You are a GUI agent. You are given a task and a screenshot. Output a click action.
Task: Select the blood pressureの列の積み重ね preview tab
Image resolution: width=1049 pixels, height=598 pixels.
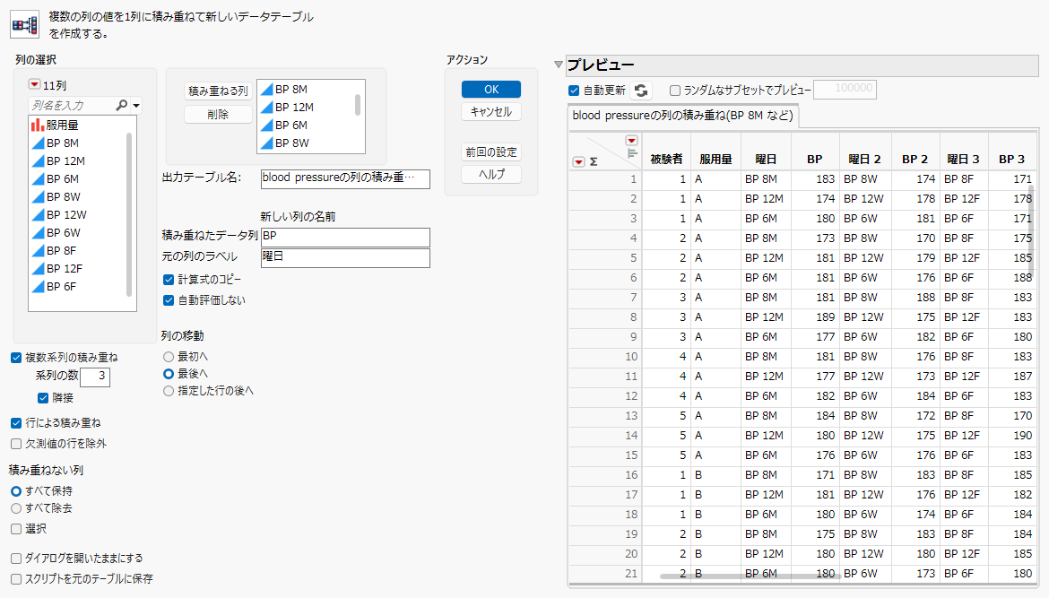click(x=682, y=116)
